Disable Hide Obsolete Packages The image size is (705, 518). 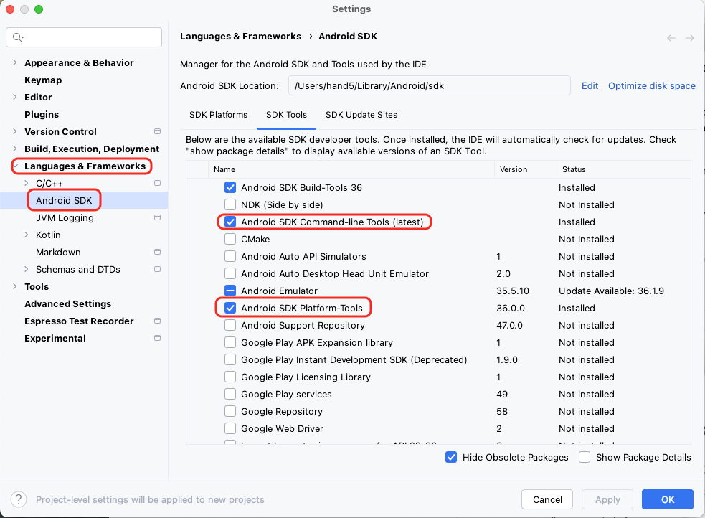[451, 457]
